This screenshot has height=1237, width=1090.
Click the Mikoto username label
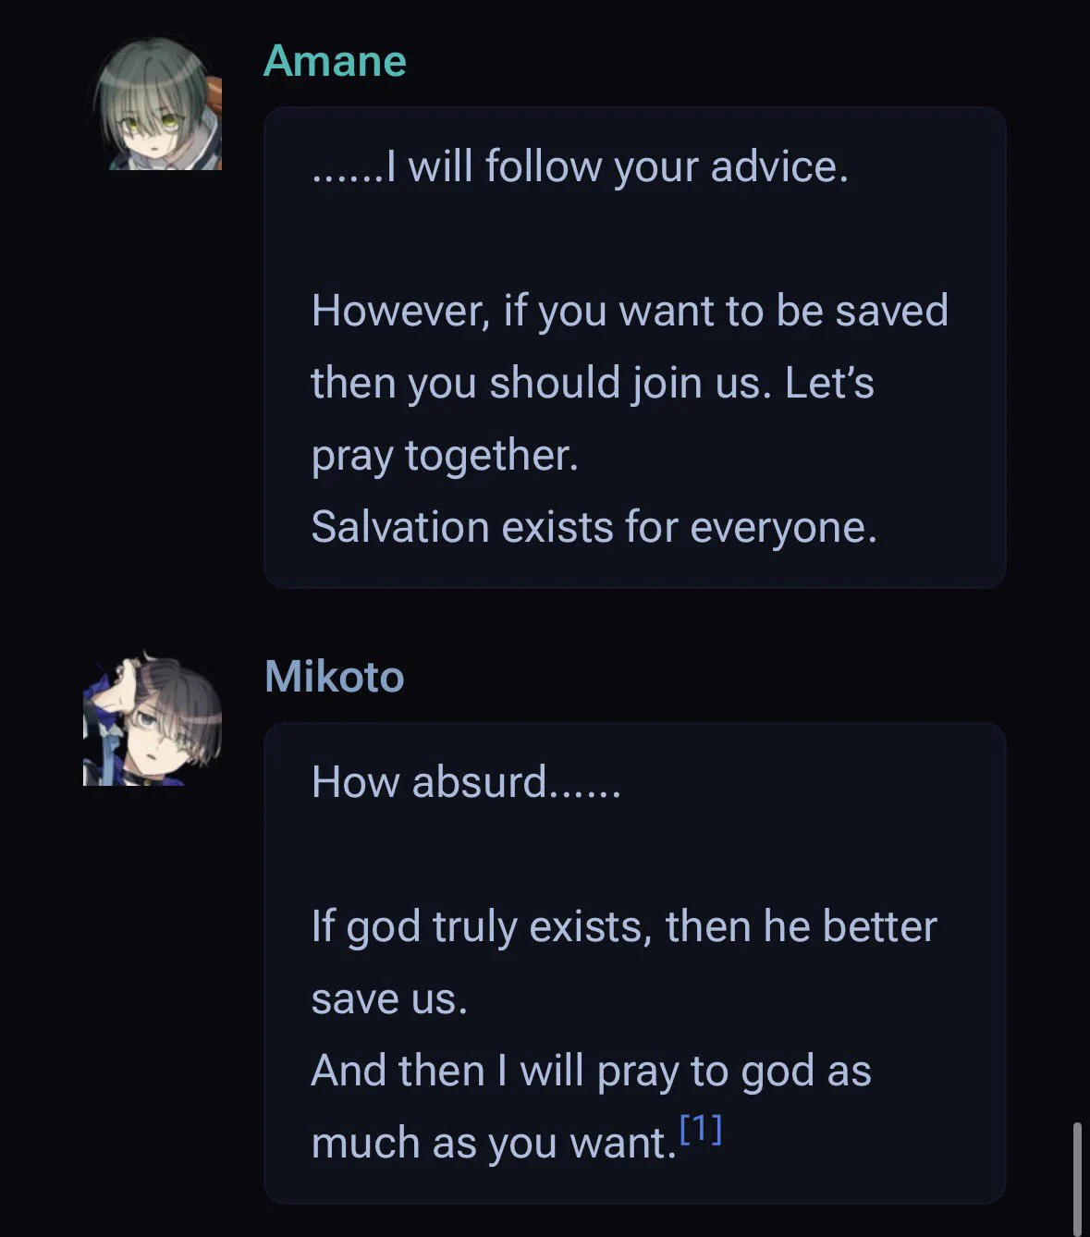click(334, 676)
